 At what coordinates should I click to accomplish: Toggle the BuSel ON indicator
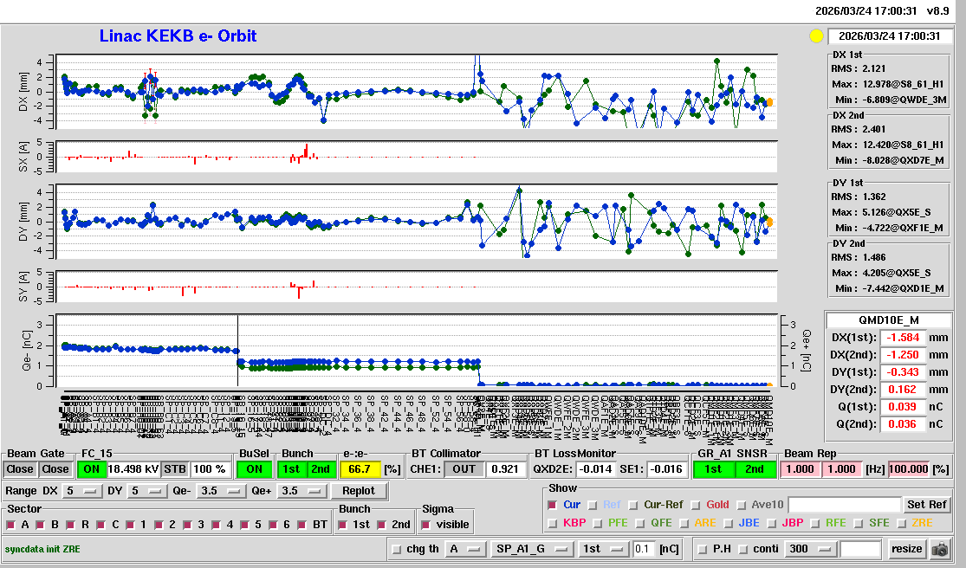coord(254,469)
